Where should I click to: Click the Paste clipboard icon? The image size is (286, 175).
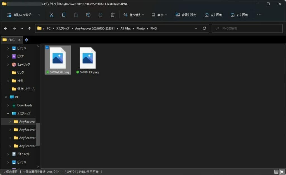(x=76, y=15)
